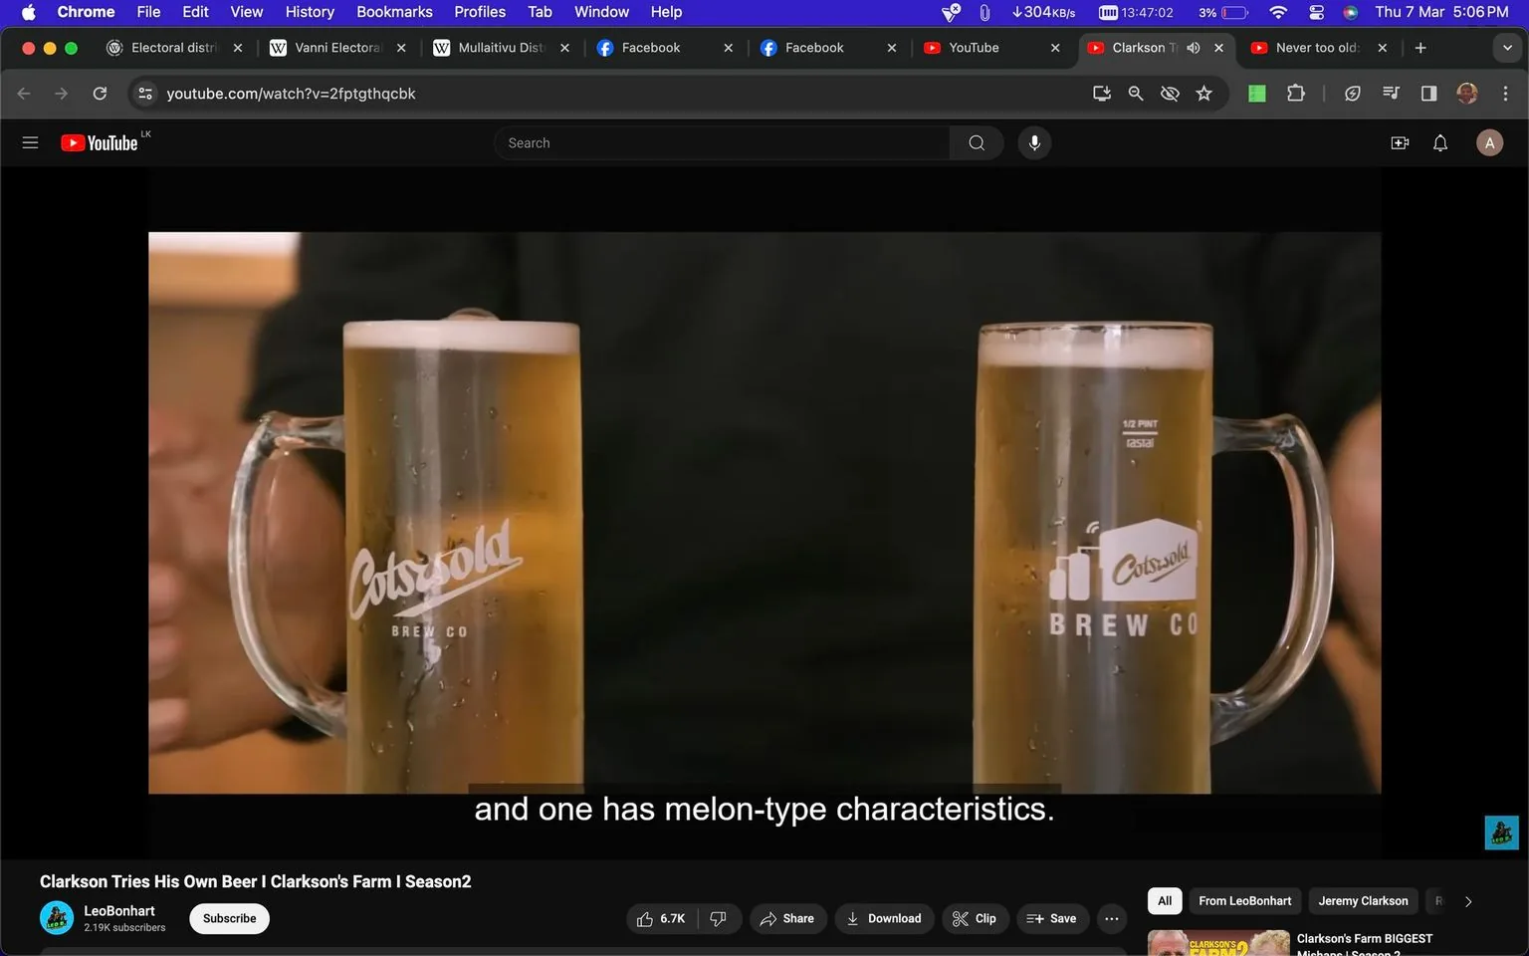Image resolution: width=1529 pixels, height=956 pixels.
Task: Open the Create video icon
Action: [x=1399, y=142]
